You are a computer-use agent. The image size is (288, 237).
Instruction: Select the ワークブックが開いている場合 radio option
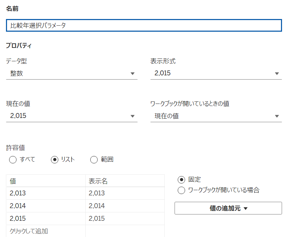pyautogui.click(x=181, y=191)
